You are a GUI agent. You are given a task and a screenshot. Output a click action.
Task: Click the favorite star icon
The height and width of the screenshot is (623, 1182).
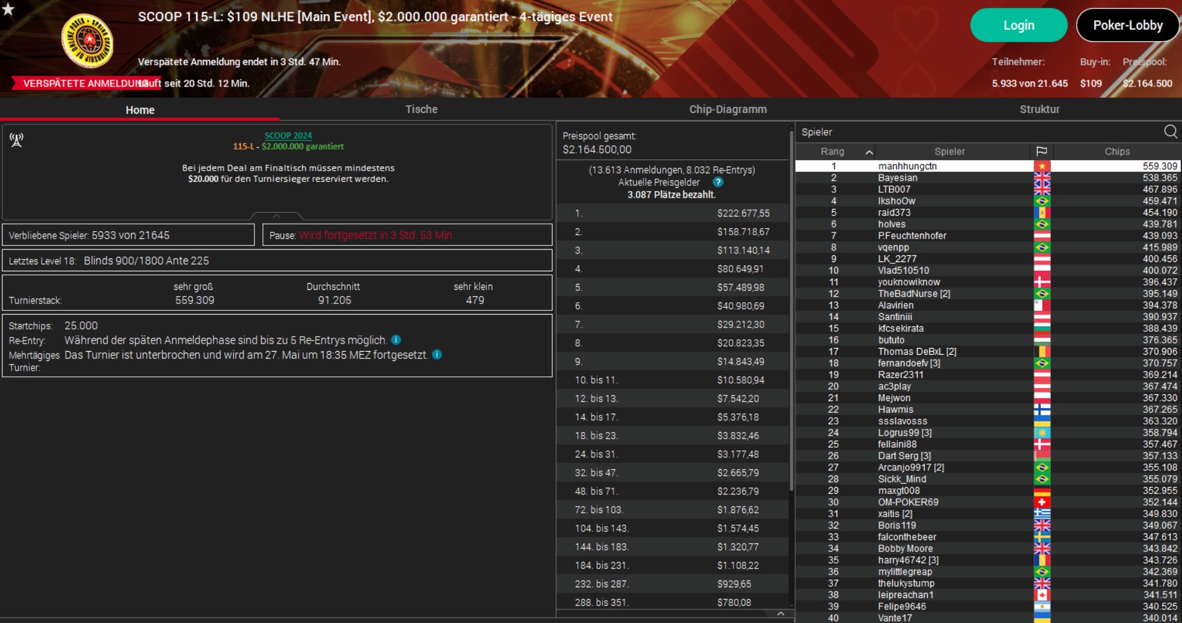click(x=8, y=9)
